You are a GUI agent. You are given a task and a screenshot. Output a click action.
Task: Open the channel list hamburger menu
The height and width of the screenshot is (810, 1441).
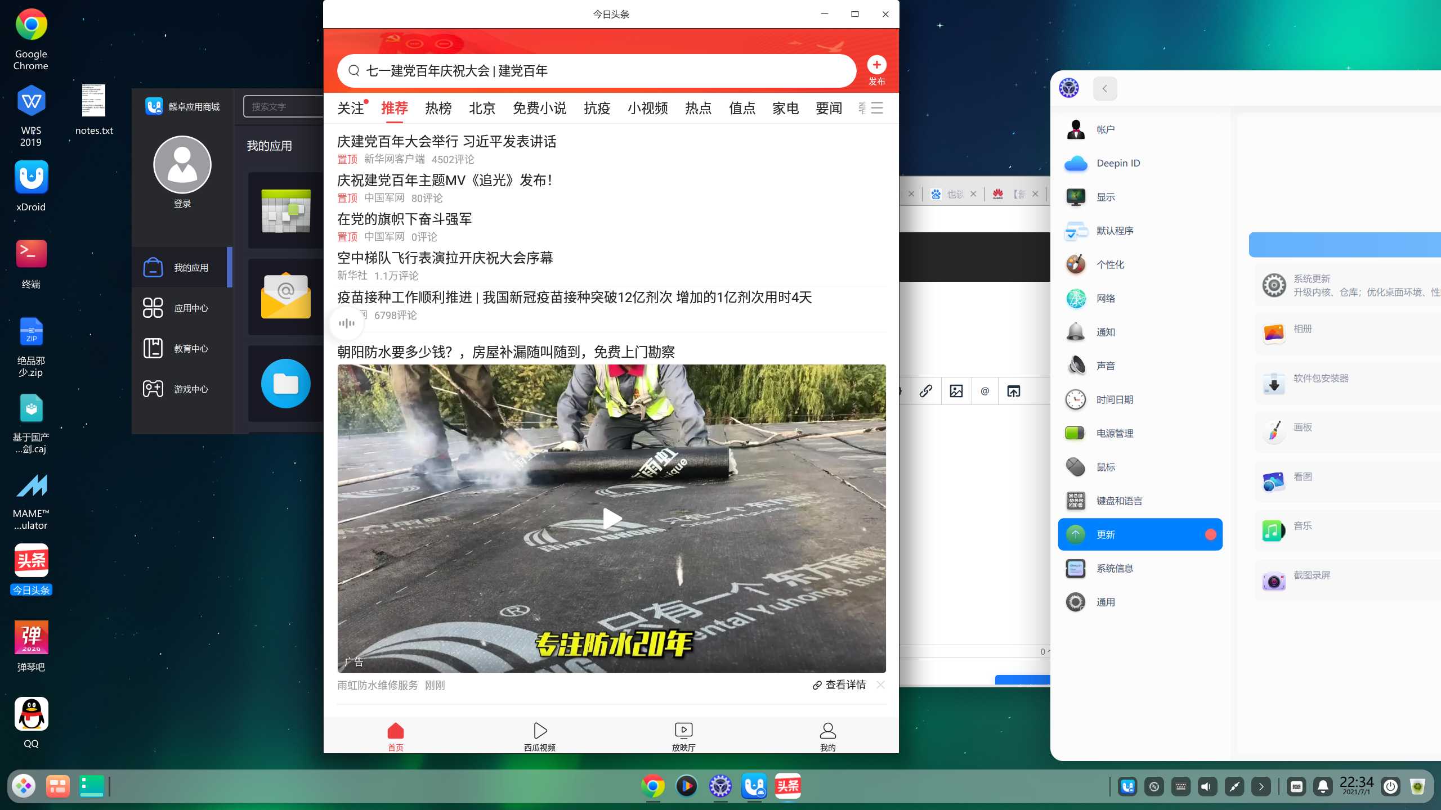(876, 107)
